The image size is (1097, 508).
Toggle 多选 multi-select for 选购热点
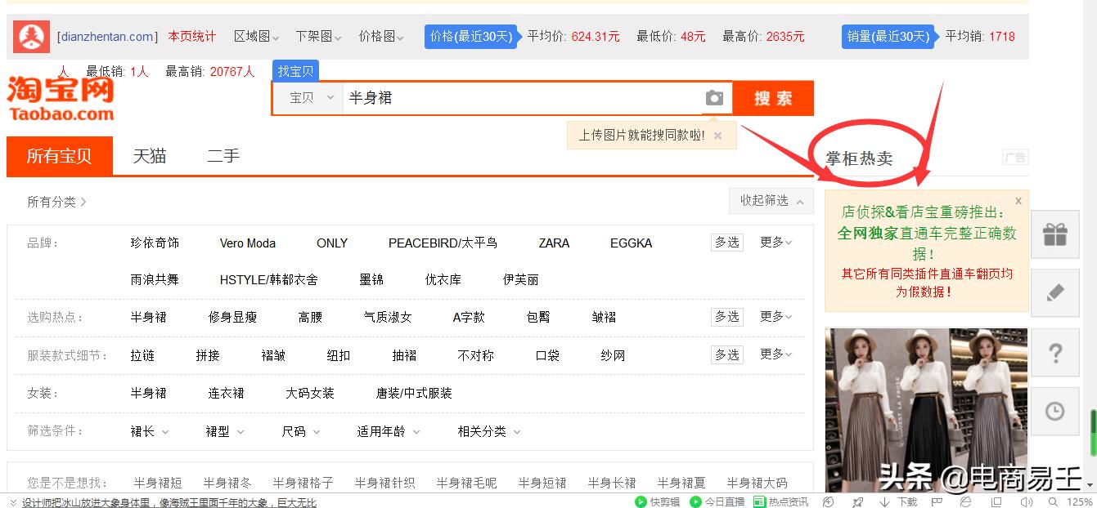726,318
